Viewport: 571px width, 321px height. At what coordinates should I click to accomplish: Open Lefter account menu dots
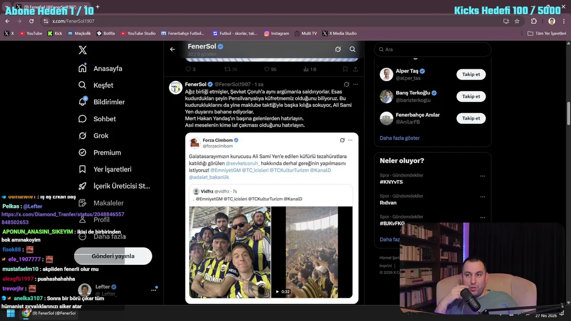click(x=153, y=290)
